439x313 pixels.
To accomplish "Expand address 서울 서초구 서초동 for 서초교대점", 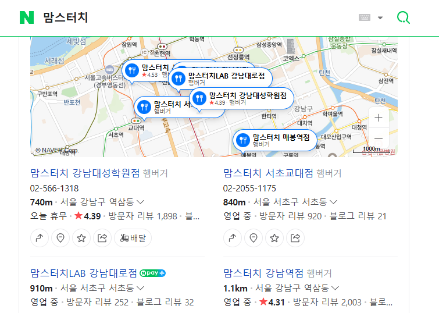I will (x=295, y=202).
